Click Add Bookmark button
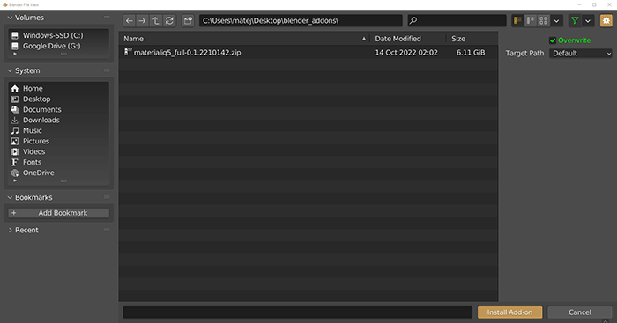The width and height of the screenshot is (617, 323). click(59, 213)
